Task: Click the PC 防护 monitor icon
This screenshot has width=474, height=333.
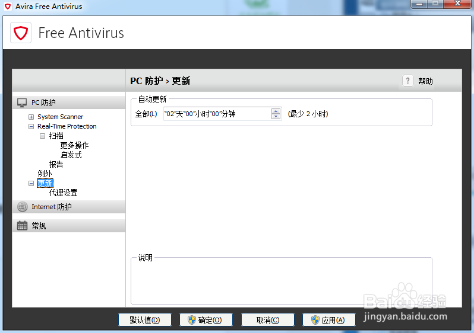Action: [22, 103]
